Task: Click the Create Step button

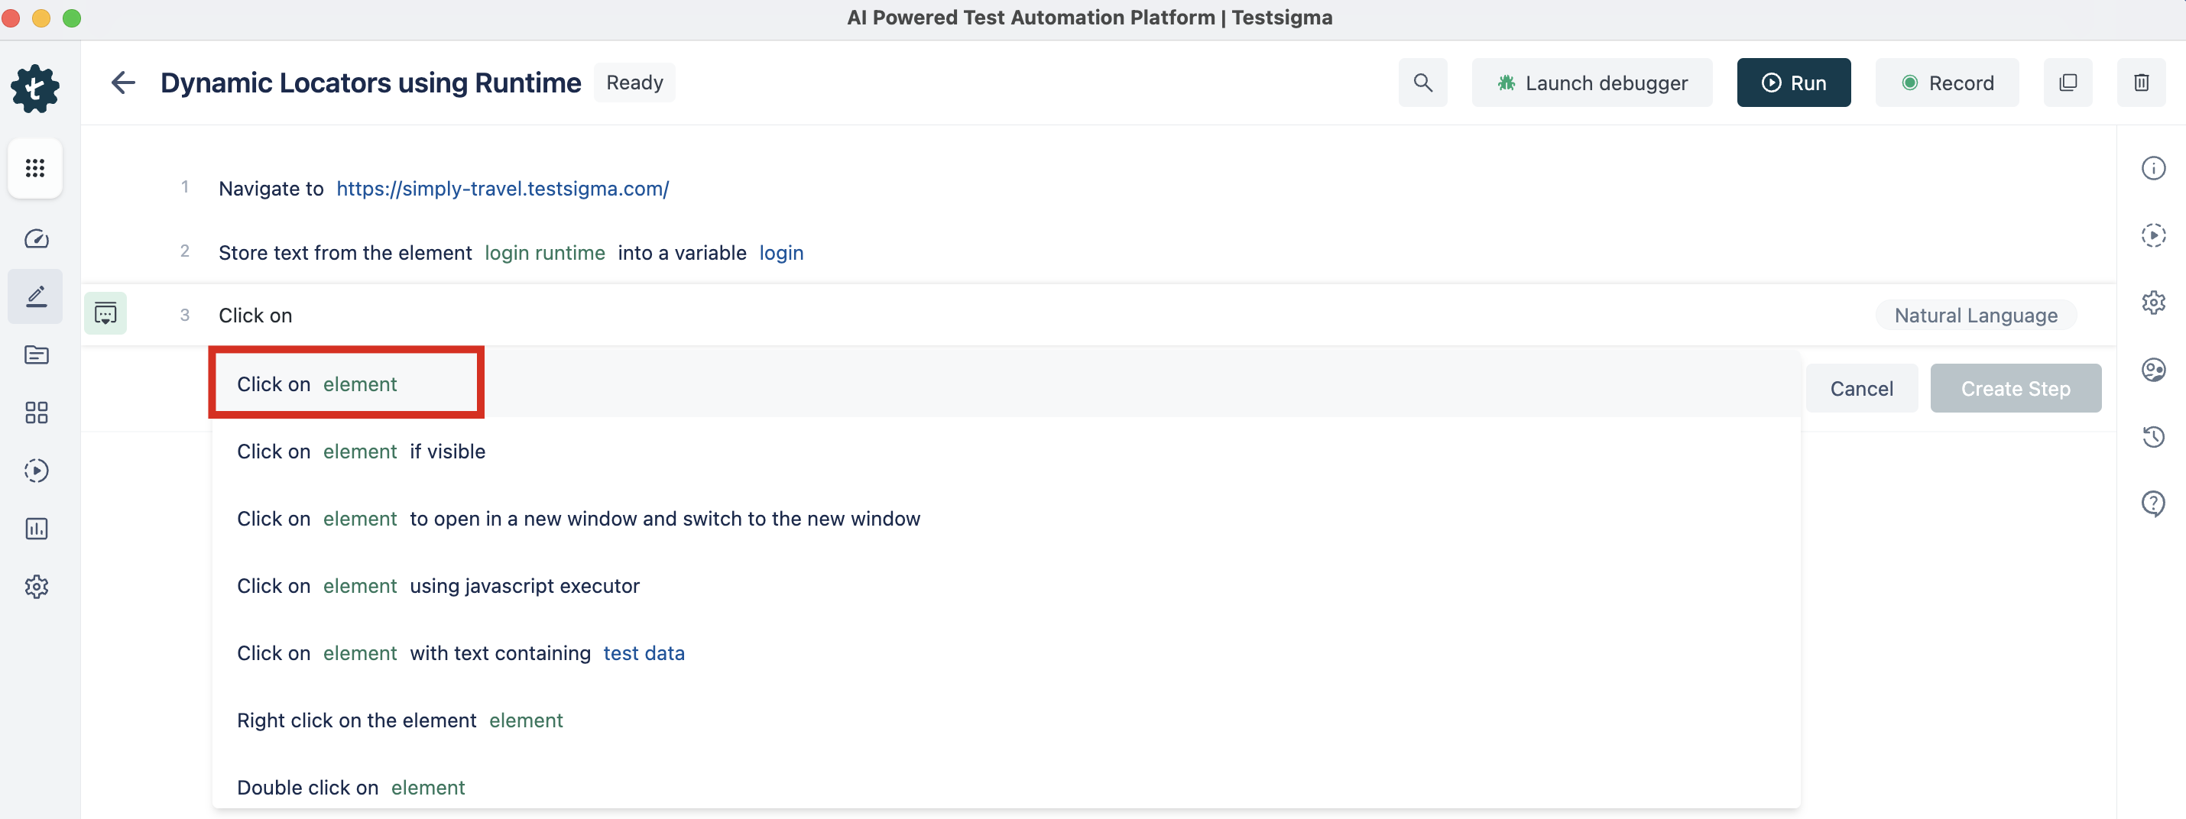Action: 2015,388
